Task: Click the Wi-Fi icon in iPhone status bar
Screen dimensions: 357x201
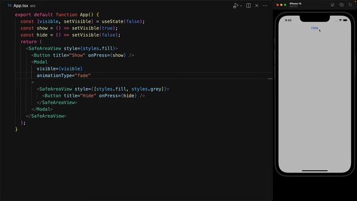Action: [x=340, y=20]
